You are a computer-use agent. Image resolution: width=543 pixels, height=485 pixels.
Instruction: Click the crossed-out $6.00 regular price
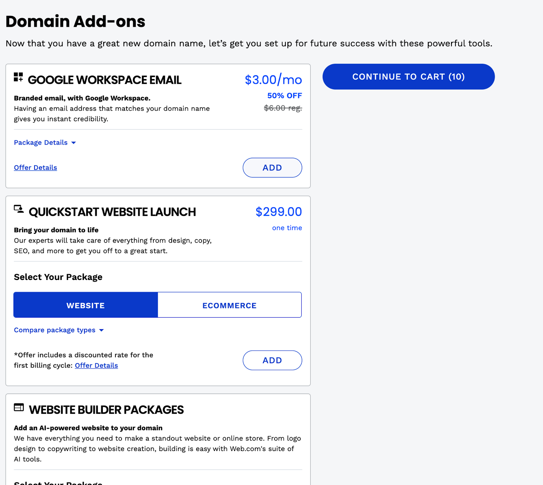tap(283, 108)
